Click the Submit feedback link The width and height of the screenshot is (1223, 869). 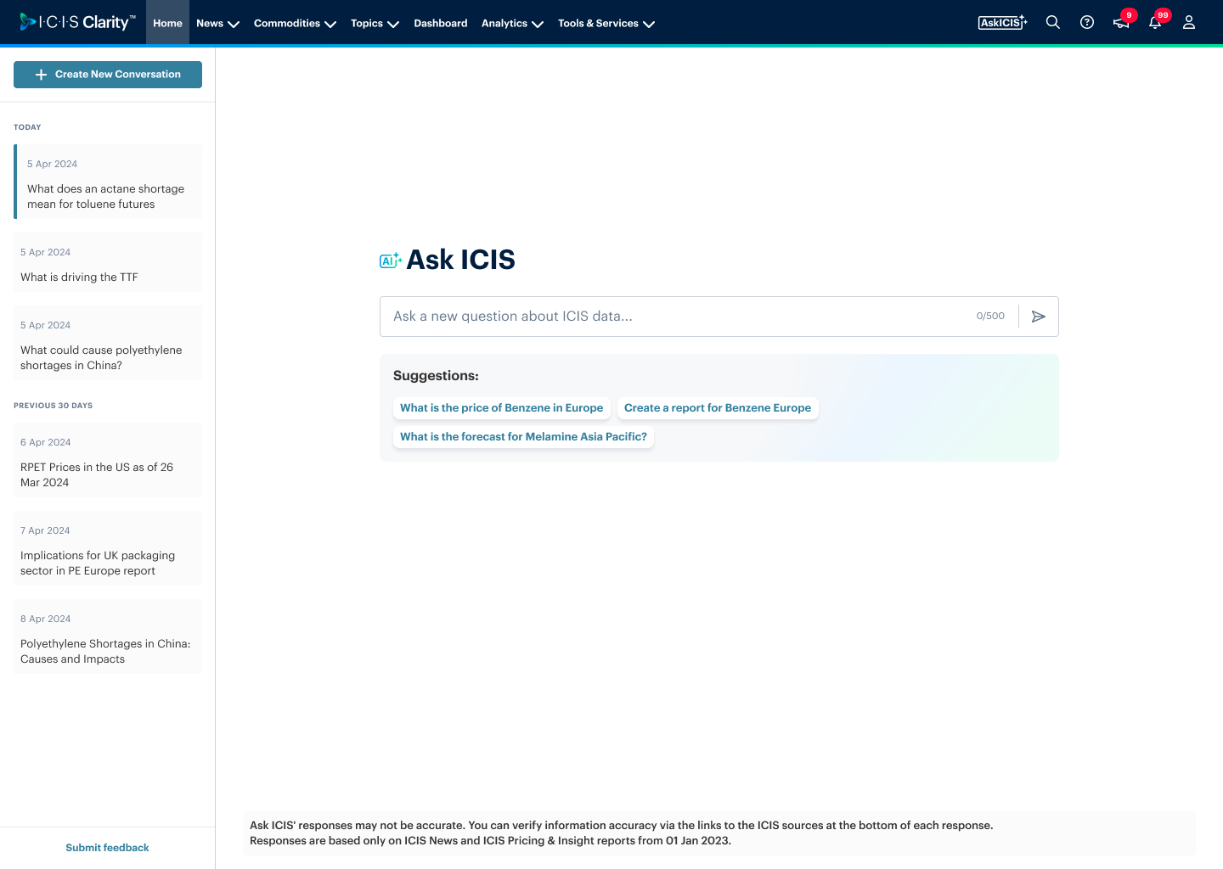107,847
